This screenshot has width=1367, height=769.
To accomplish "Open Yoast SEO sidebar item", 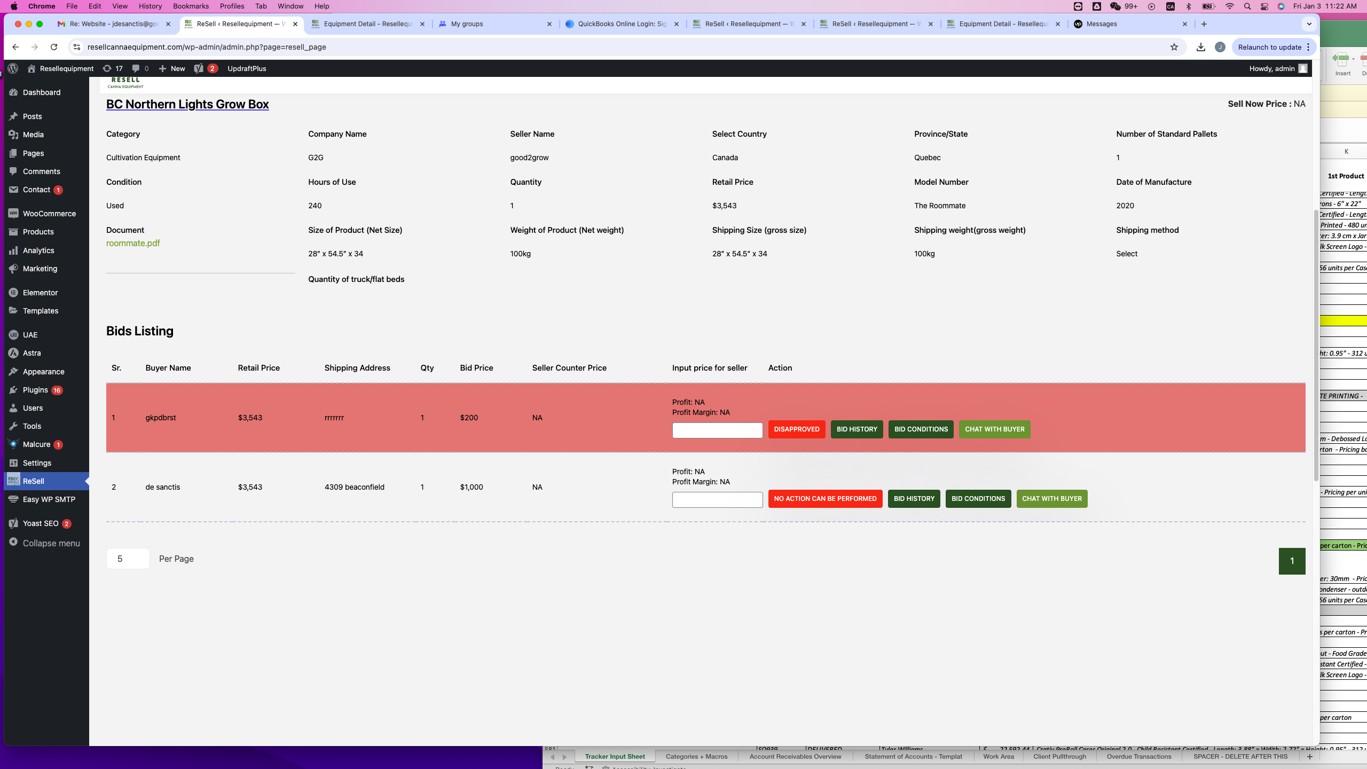I will 41,523.
